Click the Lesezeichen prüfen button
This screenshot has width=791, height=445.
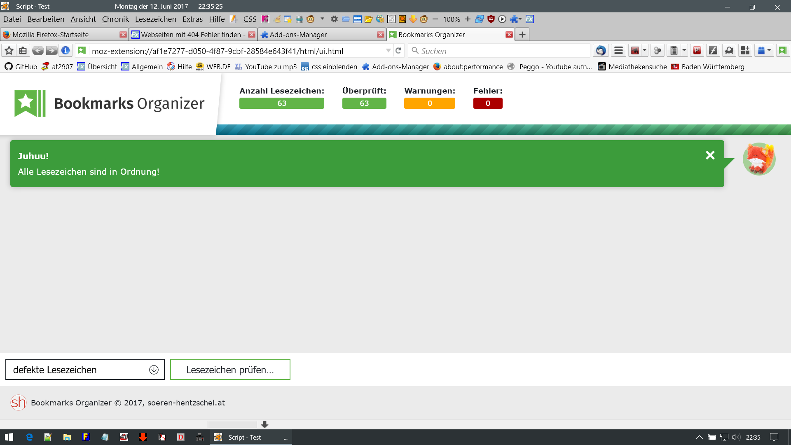pyautogui.click(x=230, y=370)
